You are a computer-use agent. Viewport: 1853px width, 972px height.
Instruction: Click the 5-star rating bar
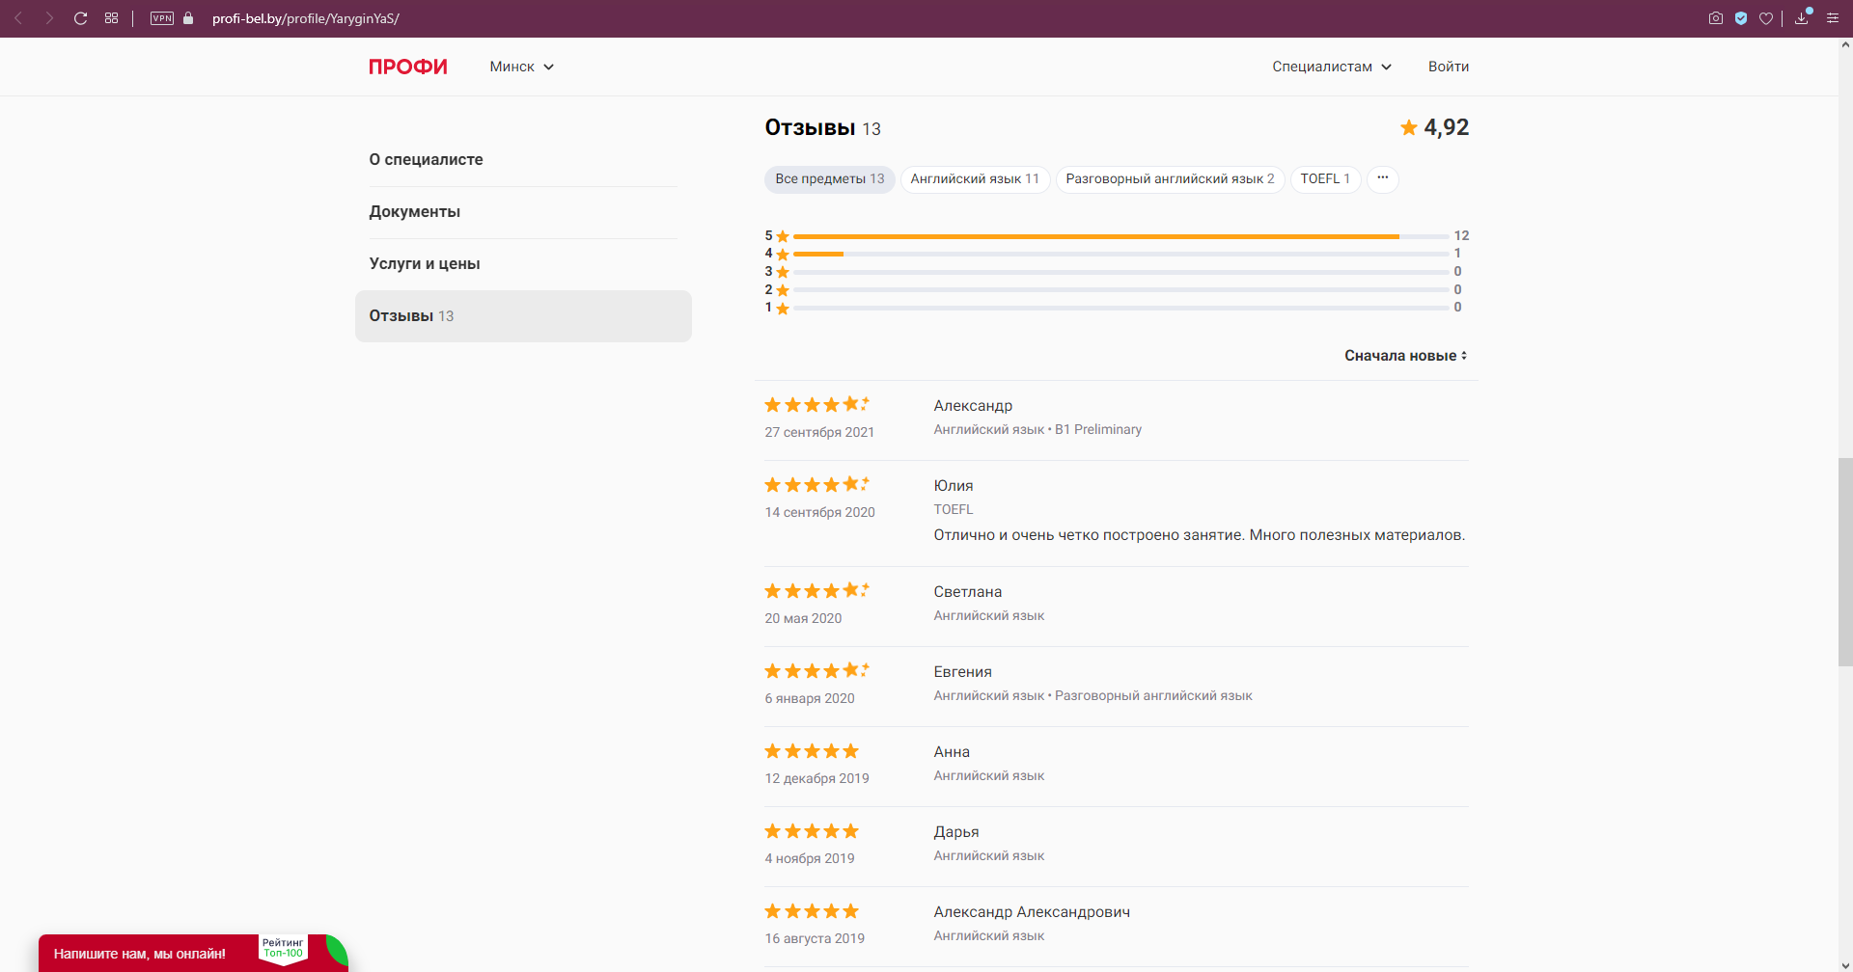point(1121,236)
